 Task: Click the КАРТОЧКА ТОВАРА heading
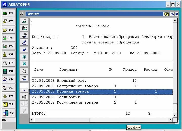(92, 26)
